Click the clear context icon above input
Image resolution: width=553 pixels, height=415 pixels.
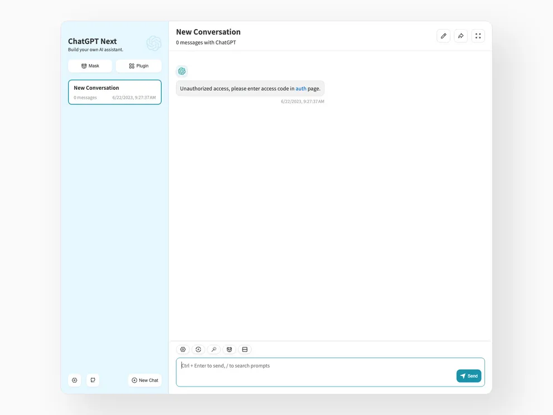[x=245, y=349]
